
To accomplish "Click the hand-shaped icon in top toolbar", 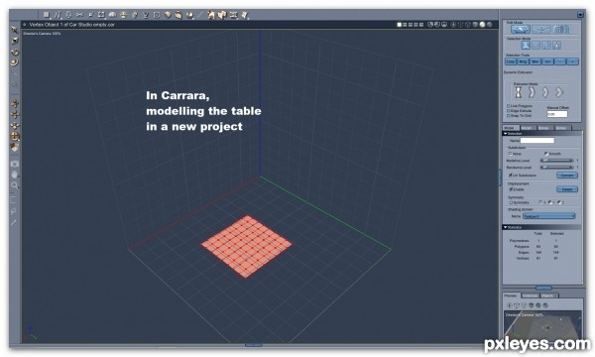I will click(x=178, y=15).
